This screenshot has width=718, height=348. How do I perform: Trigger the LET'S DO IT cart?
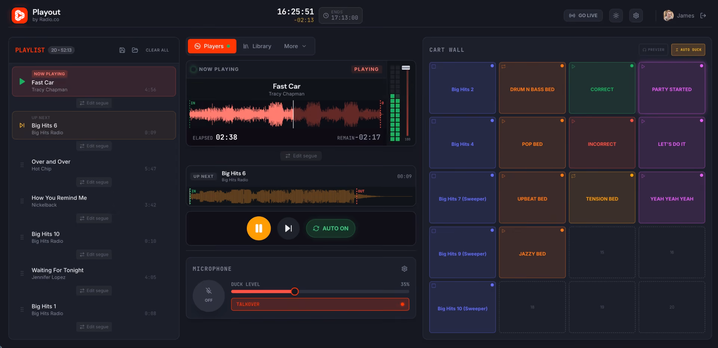pos(672,143)
